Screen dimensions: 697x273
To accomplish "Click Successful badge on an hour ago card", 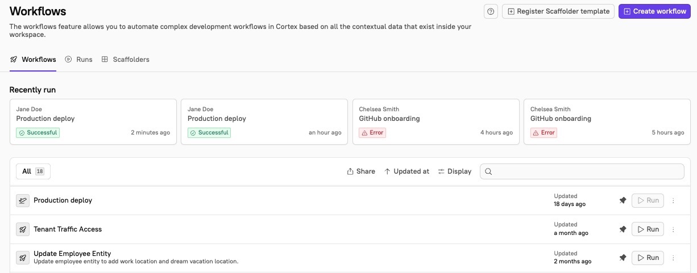I will (x=209, y=133).
